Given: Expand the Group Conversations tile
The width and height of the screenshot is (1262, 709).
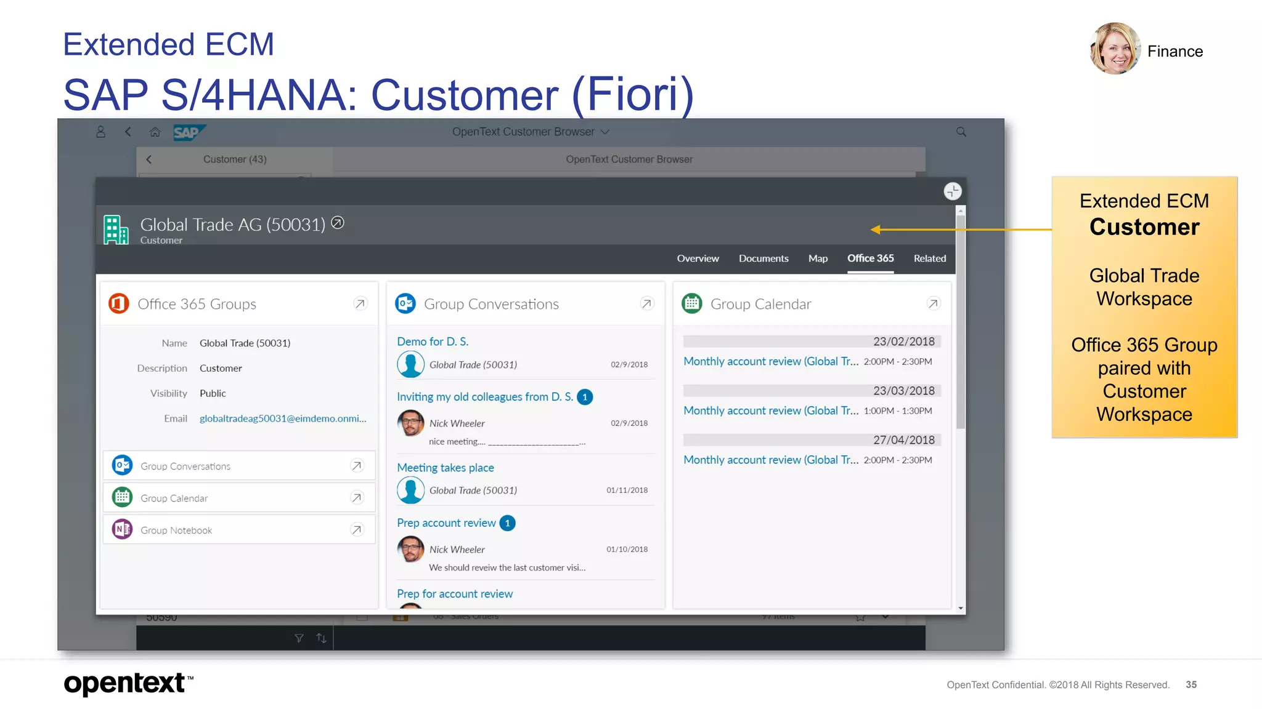Looking at the screenshot, I should pyautogui.click(x=646, y=303).
